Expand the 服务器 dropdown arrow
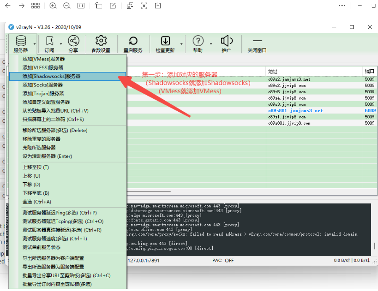This screenshot has height=291, width=378. [35, 44]
